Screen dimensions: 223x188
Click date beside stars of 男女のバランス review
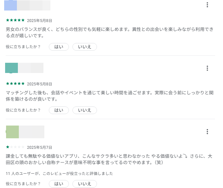click(40, 20)
